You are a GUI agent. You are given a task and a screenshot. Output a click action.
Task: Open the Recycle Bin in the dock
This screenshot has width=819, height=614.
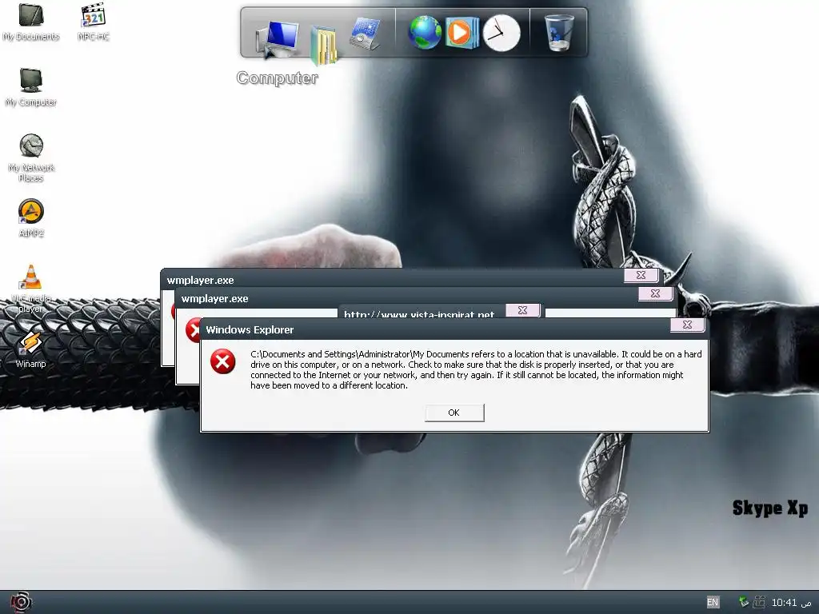tap(559, 32)
